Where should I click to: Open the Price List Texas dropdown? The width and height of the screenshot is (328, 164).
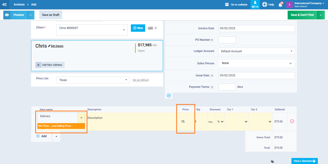point(93,80)
